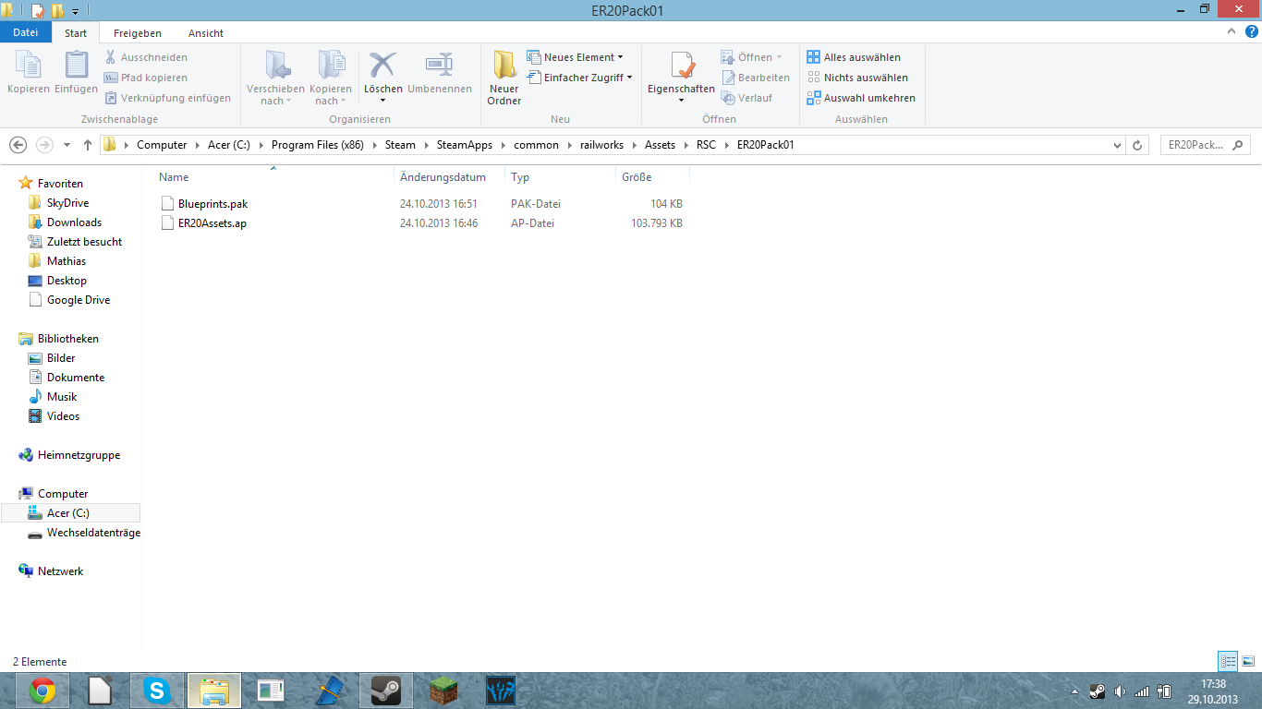Open Explorer help question mark
The image size is (1262, 709).
[1251, 31]
